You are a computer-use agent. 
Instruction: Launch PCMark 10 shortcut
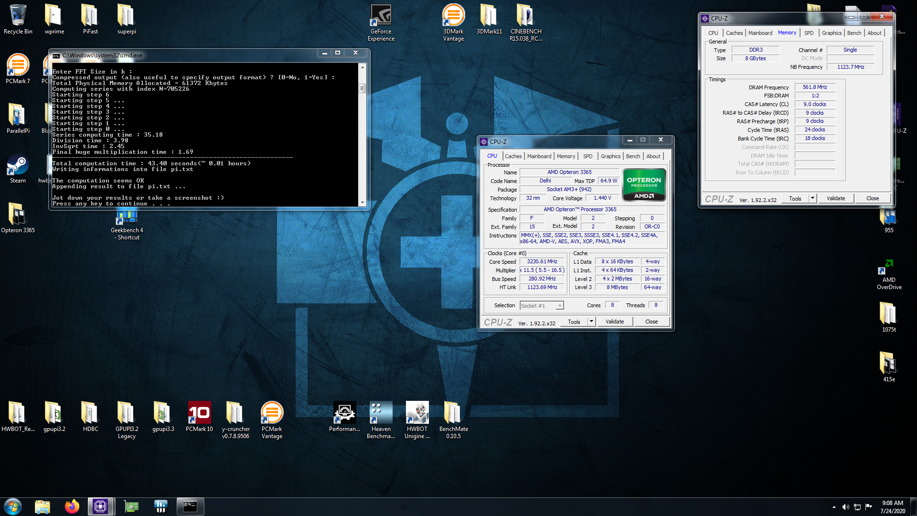tap(199, 417)
